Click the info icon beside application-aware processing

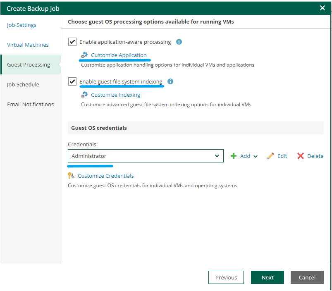pos(179,42)
